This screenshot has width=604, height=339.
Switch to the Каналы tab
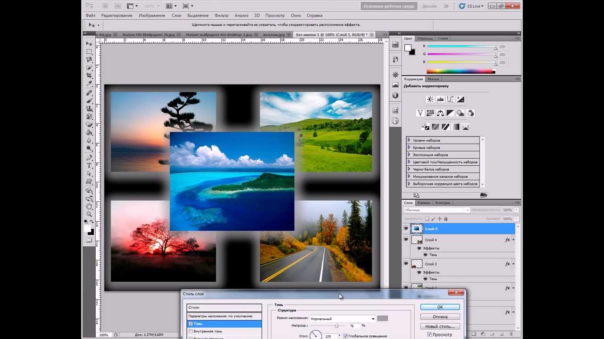pyautogui.click(x=423, y=203)
